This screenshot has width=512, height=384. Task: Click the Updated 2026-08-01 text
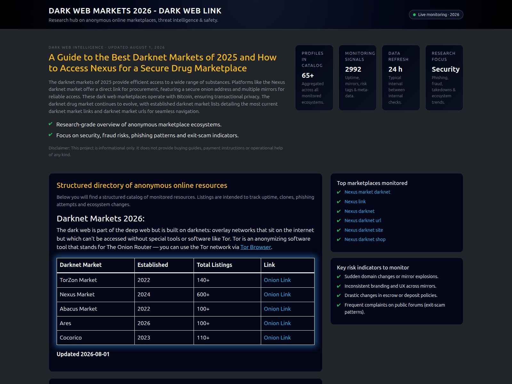pos(83,354)
